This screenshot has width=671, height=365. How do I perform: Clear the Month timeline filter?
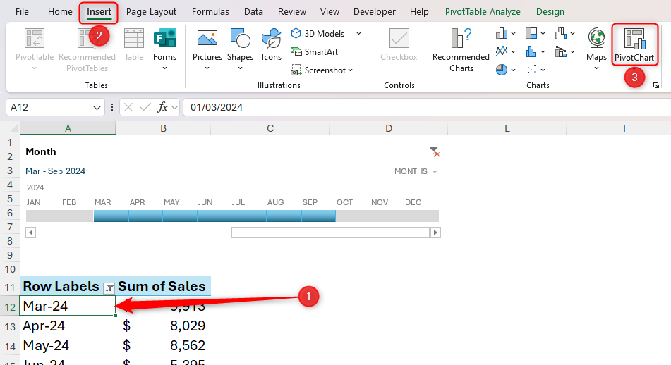click(x=435, y=151)
